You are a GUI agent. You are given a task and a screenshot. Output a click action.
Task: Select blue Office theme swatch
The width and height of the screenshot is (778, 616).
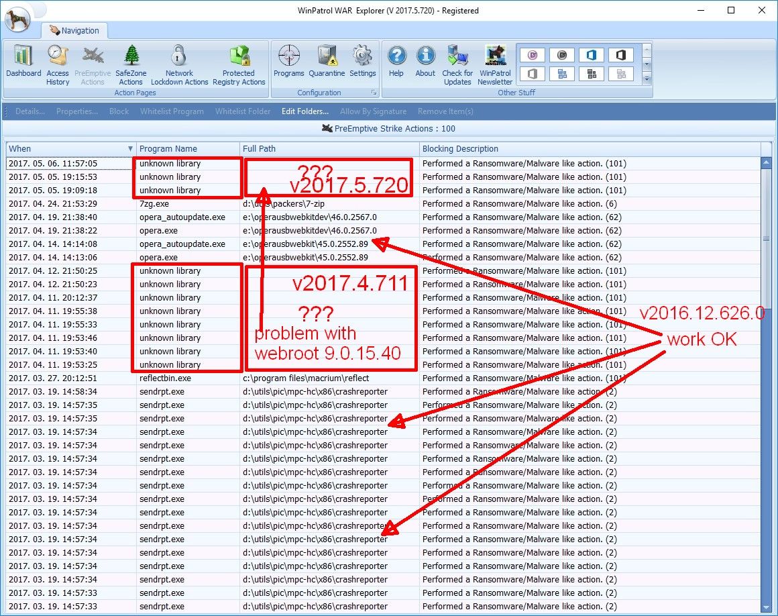(x=592, y=55)
